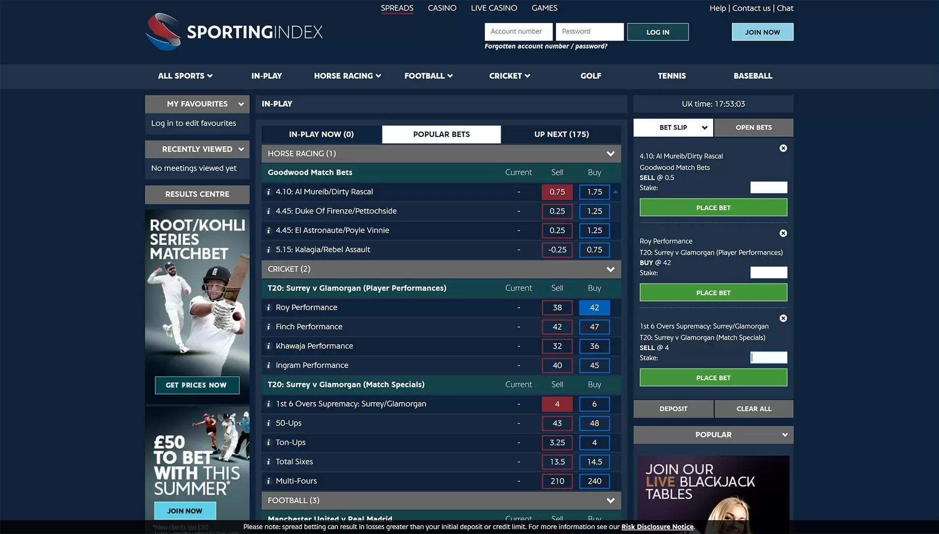
Task: Open info icon for Kalagia/Rebel Assault
Action: tap(268, 250)
